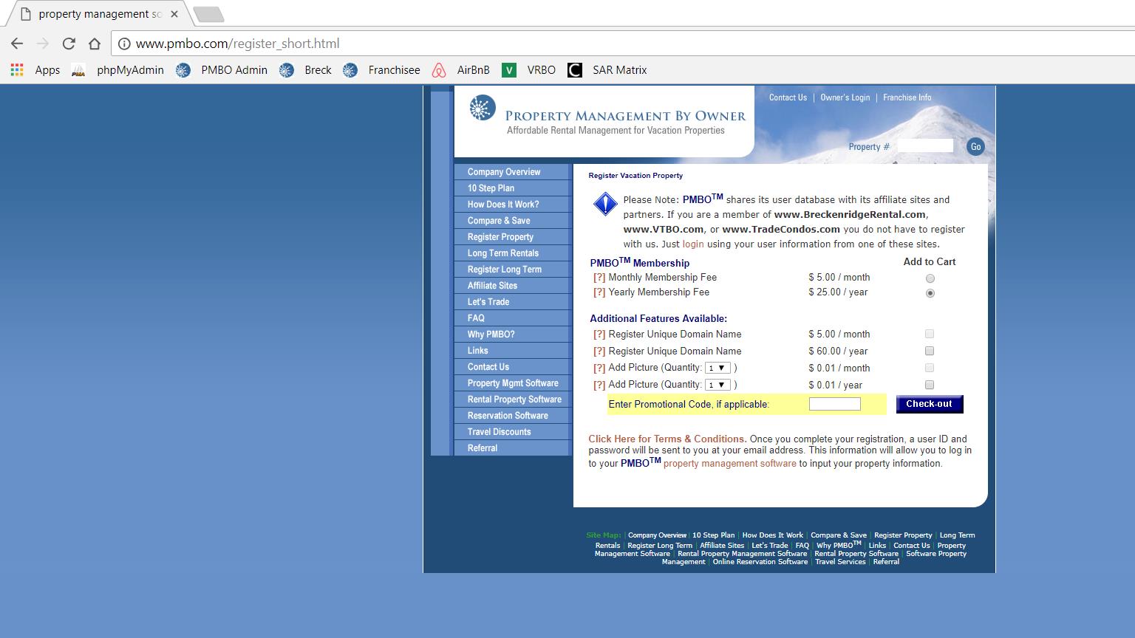
Task: Click Owner's Login link
Action: [845, 97]
